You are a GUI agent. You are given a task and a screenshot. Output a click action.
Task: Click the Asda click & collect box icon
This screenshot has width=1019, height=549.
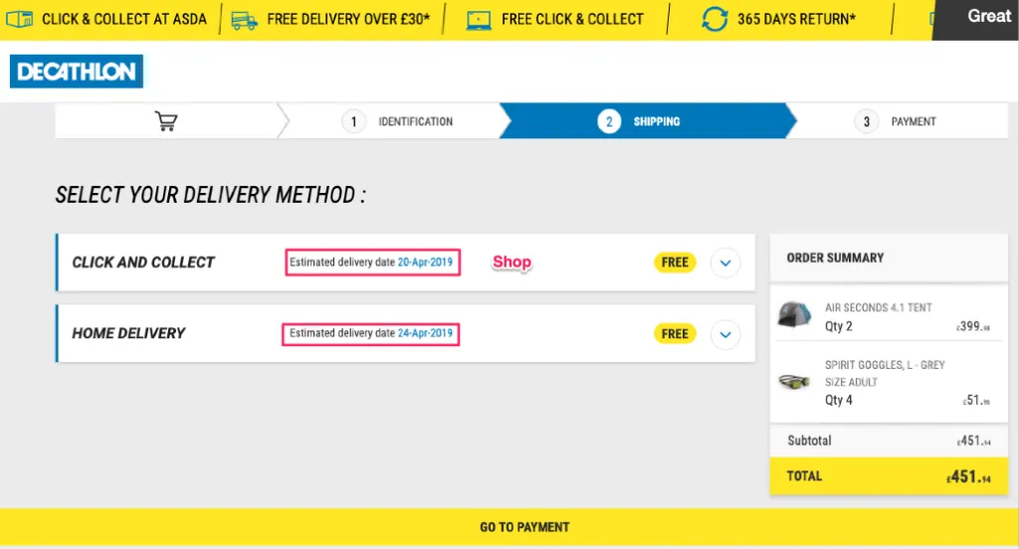coord(19,19)
